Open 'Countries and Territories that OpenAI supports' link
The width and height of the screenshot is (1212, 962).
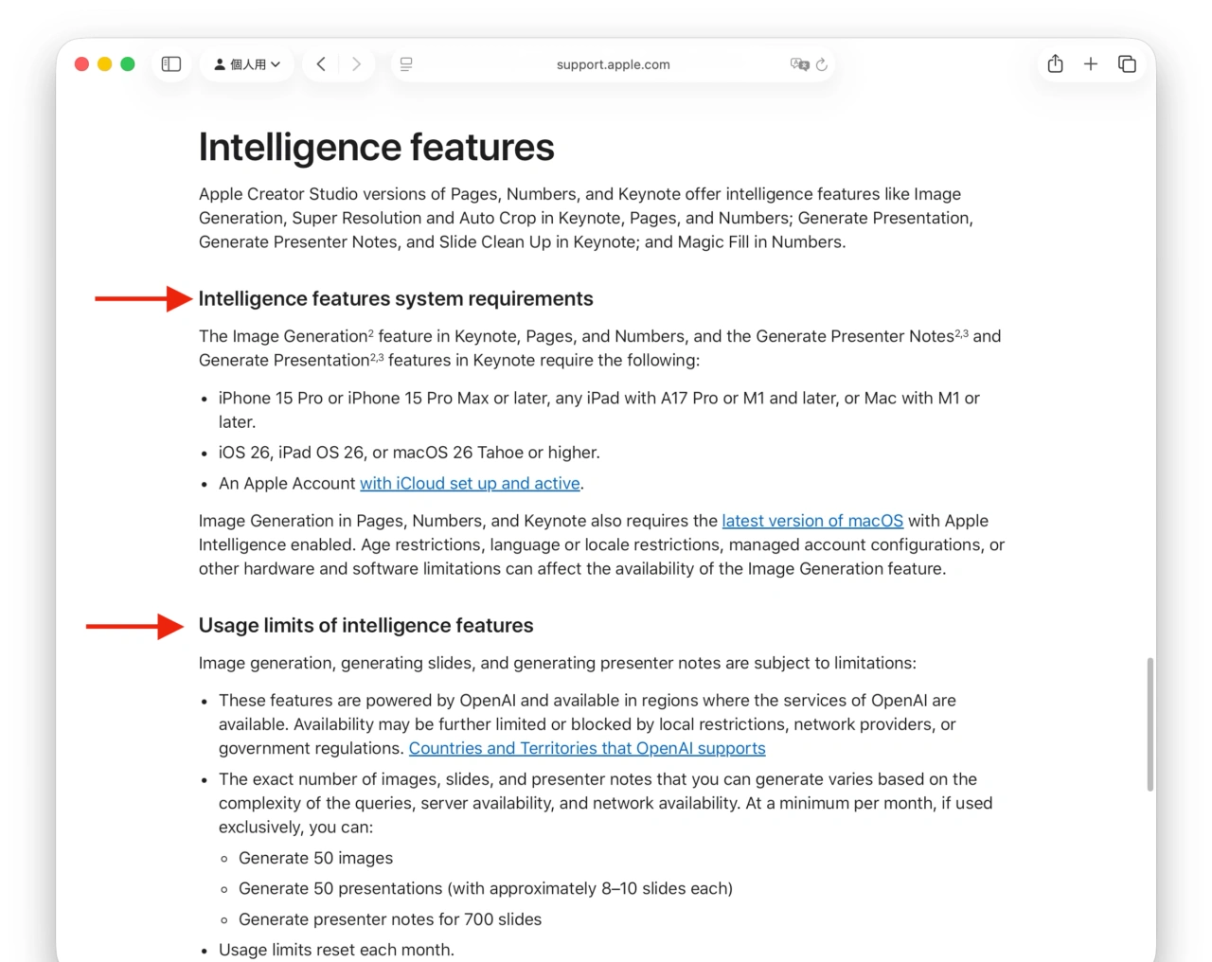pyautogui.click(x=587, y=749)
